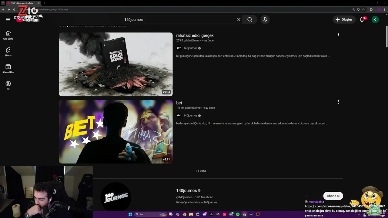Click '253 B görüntüleme' view count
Screen dimensions: 388x218
coord(188,40)
